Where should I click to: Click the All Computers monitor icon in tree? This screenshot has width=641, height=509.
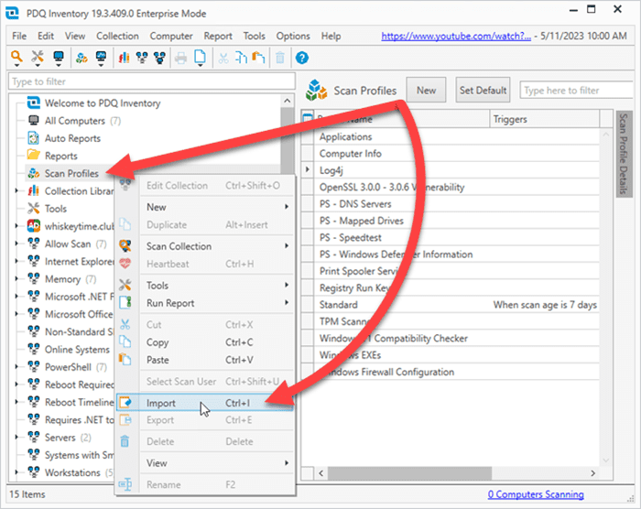click(33, 121)
